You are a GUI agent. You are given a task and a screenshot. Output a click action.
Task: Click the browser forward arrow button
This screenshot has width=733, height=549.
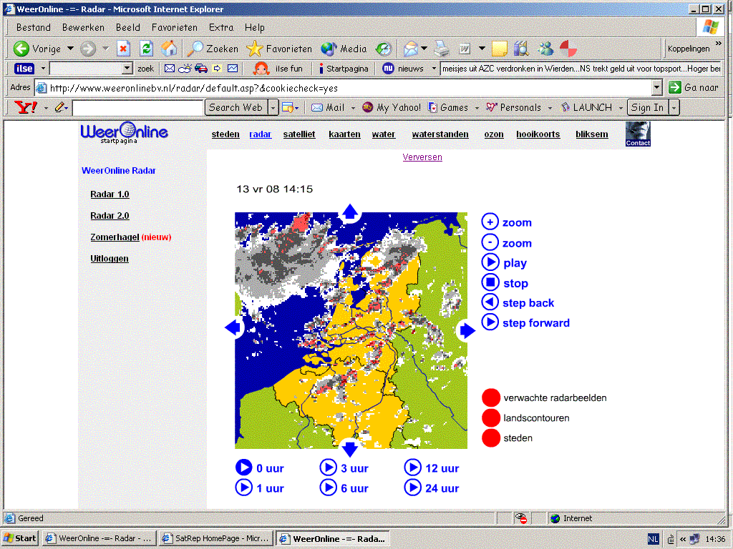(88, 49)
